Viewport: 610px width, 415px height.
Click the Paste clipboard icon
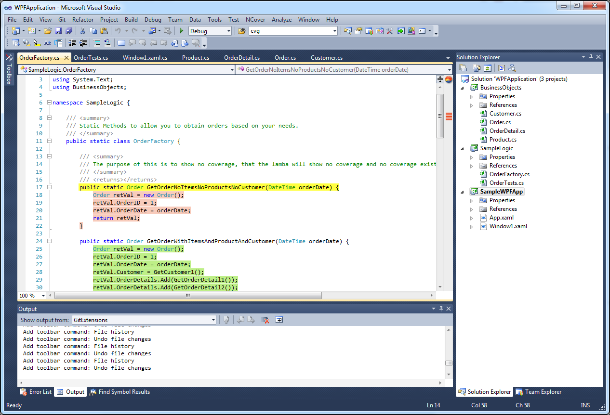pyautogui.click(x=104, y=31)
